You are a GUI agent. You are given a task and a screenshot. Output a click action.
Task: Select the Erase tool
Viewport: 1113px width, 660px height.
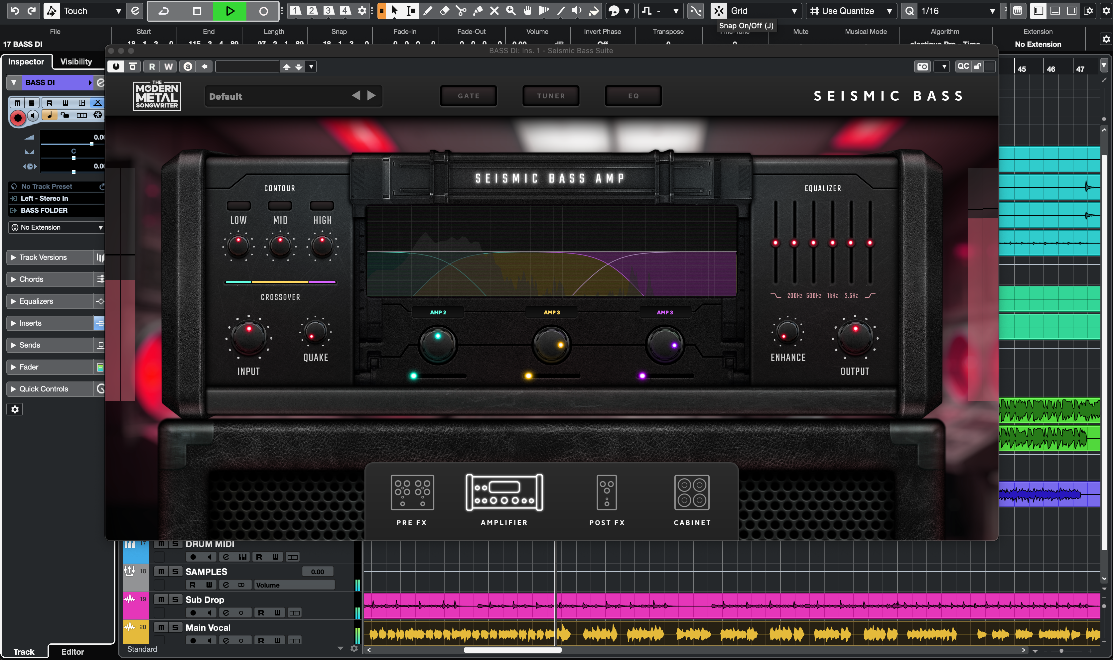[x=444, y=11]
